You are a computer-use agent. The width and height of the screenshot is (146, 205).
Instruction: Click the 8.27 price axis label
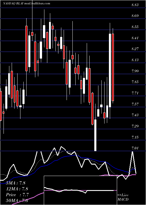tap(135, 49)
